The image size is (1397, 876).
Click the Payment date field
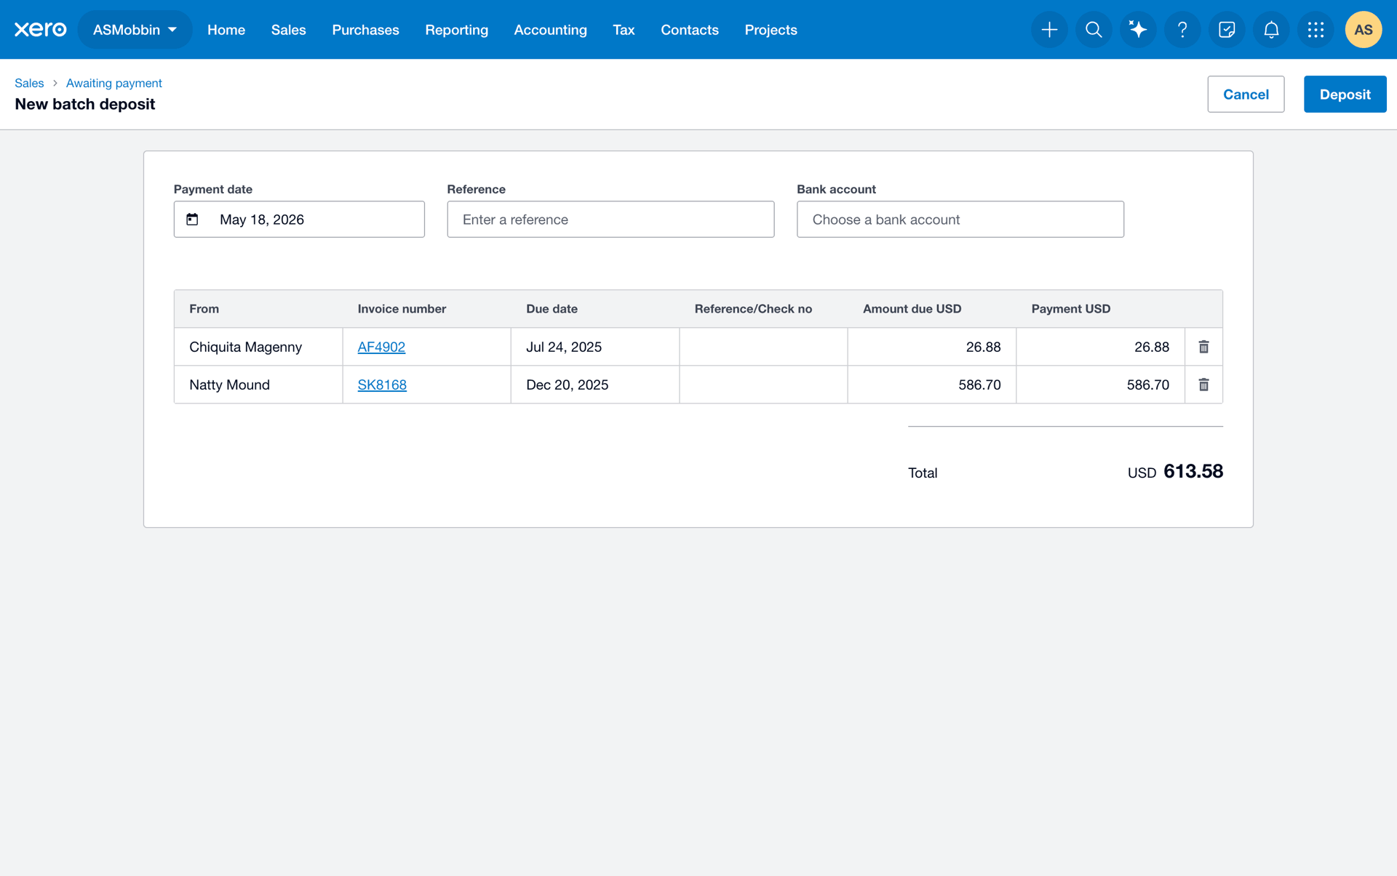(x=299, y=220)
